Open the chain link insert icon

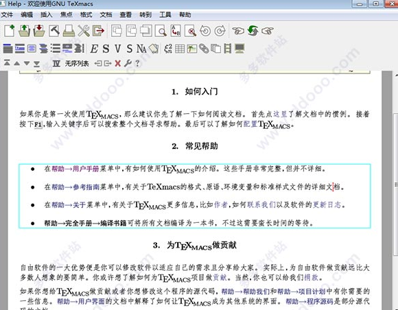point(204,49)
